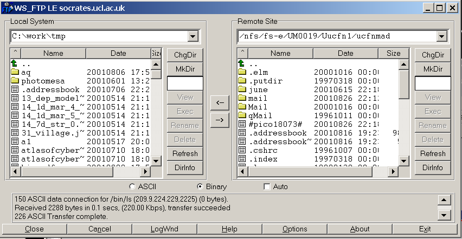This screenshot has width=462, height=239.
Task: Click the '226 ASCII Transfer complete.' log line
Action: click(61, 217)
